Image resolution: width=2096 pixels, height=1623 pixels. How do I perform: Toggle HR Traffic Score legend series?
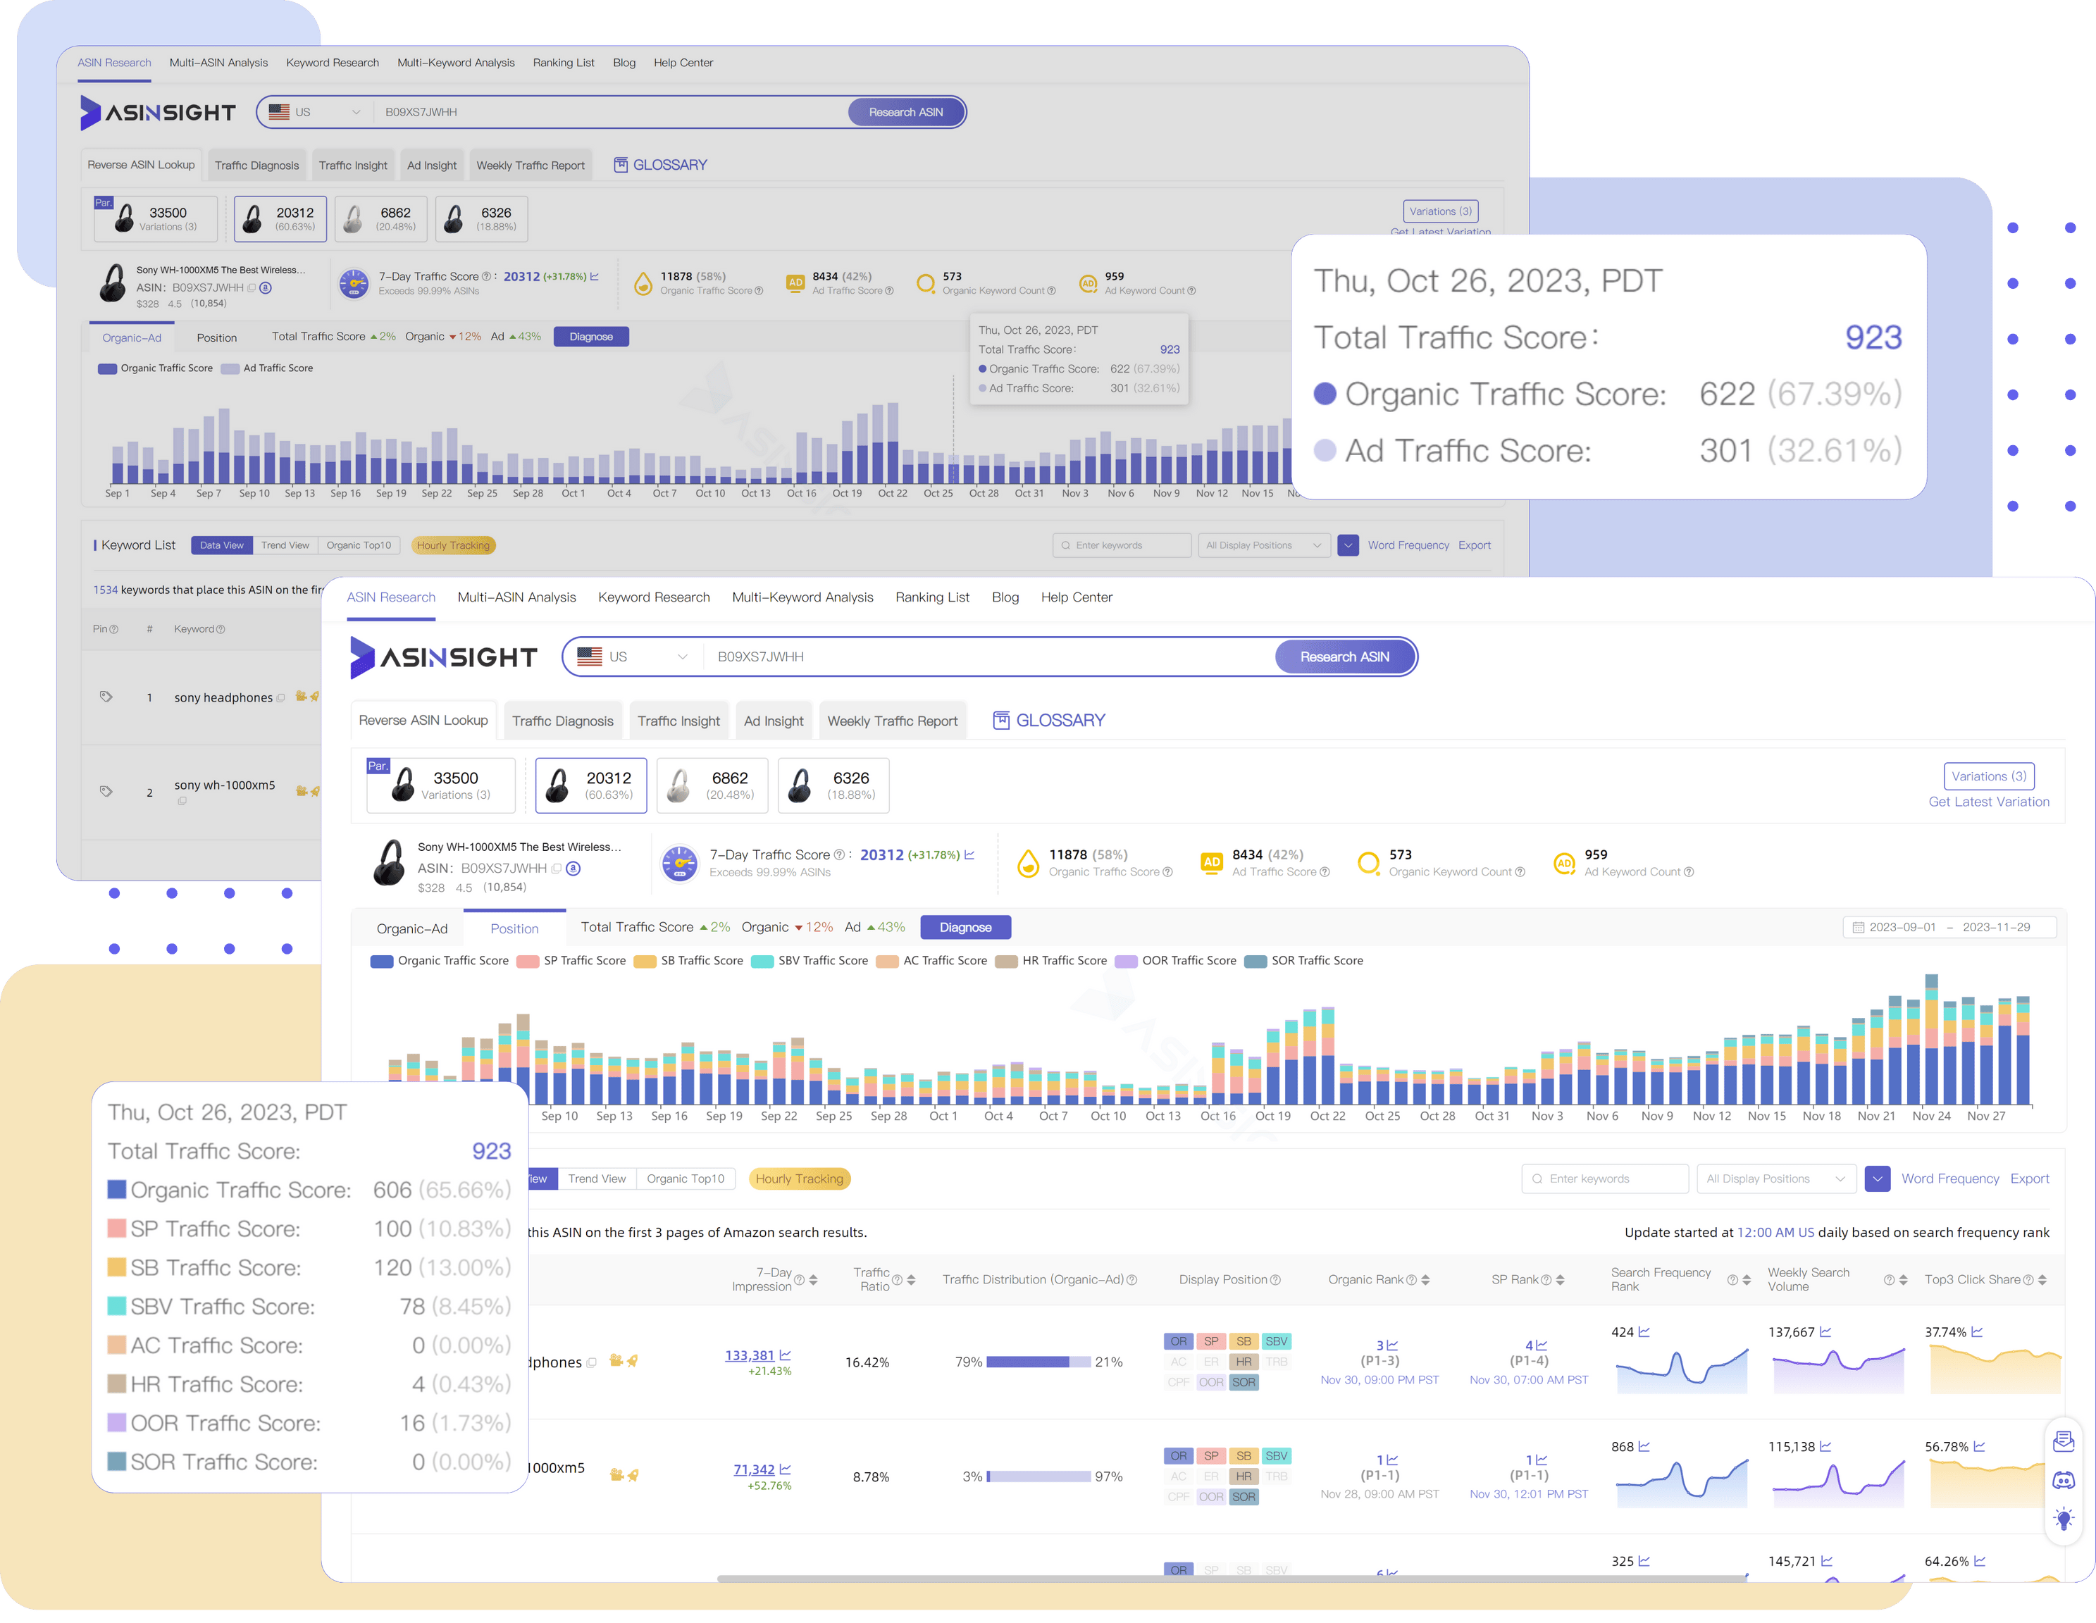(x=1051, y=961)
